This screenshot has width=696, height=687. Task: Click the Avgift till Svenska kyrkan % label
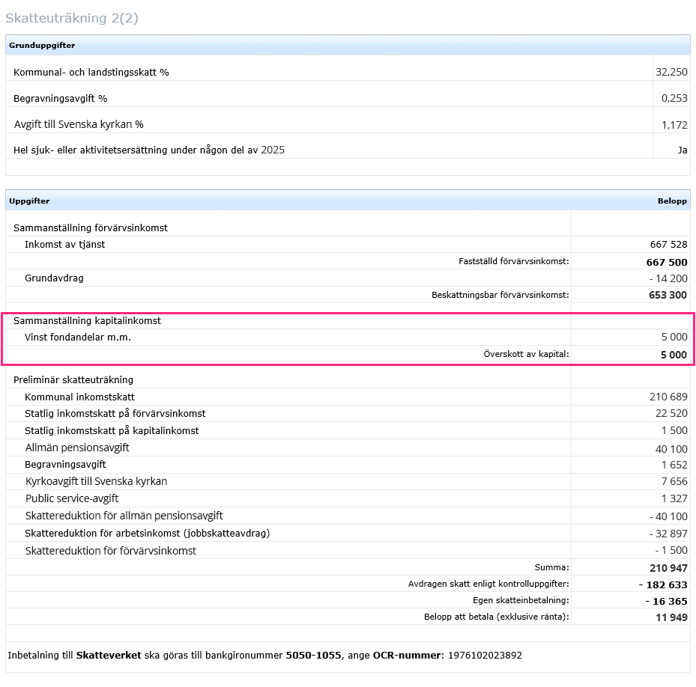(79, 124)
